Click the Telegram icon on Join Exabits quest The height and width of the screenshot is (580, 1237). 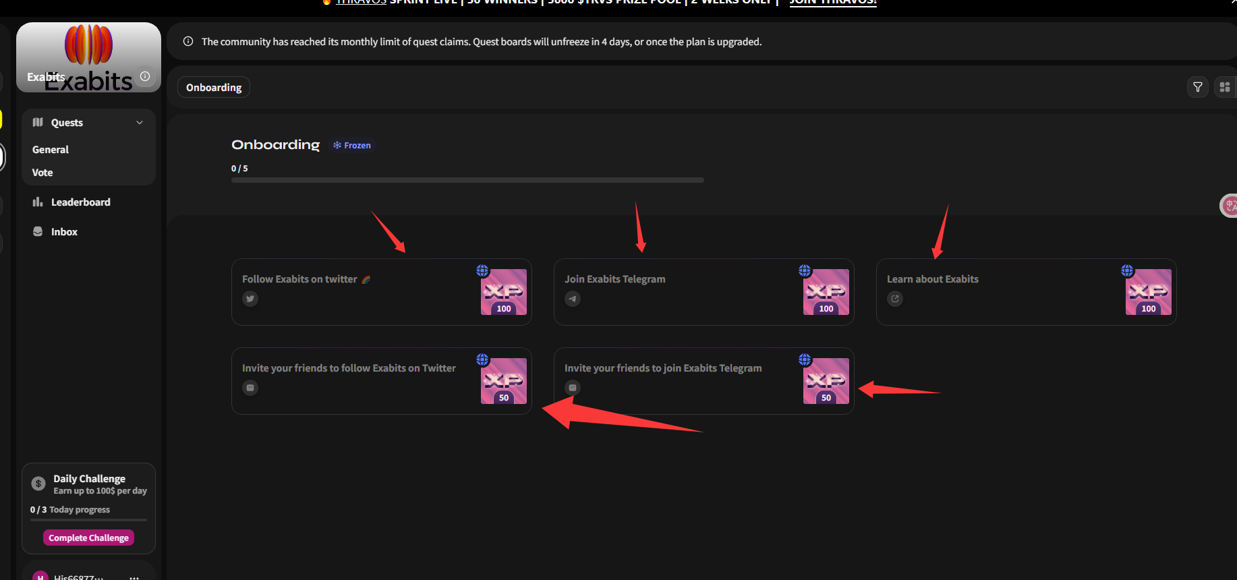(x=573, y=299)
